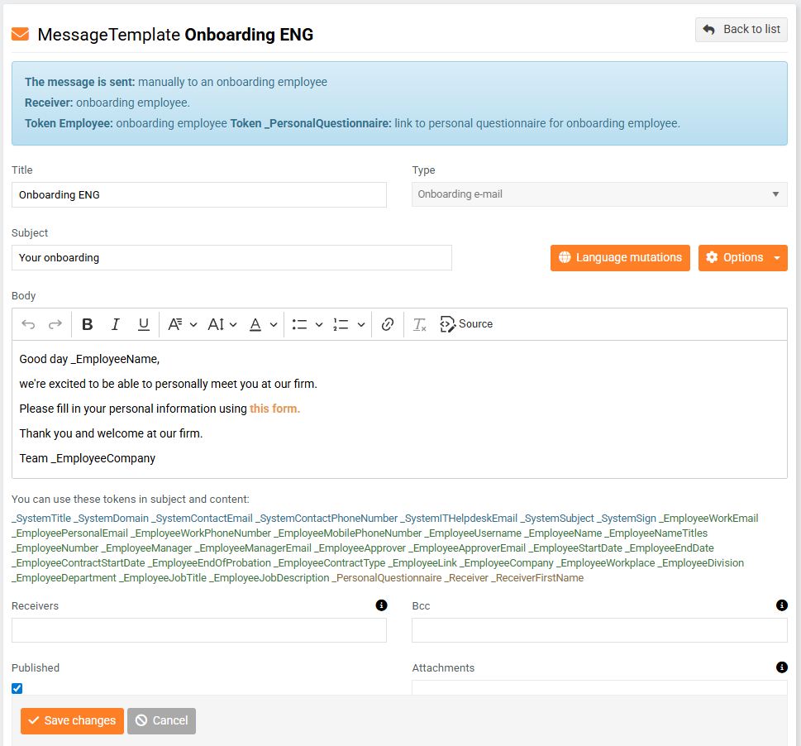Uncheck the Published checkbox
The width and height of the screenshot is (801, 746).
click(17, 688)
